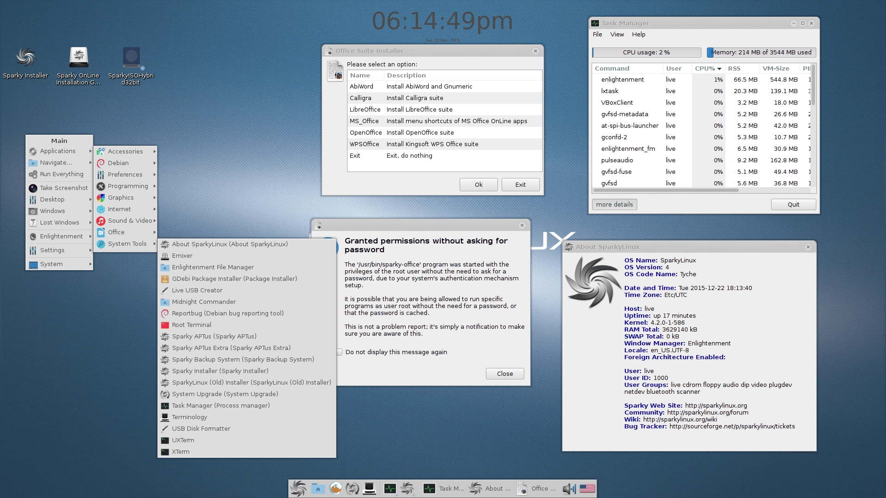Click the US flag keyboard layout icon

[587, 488]
